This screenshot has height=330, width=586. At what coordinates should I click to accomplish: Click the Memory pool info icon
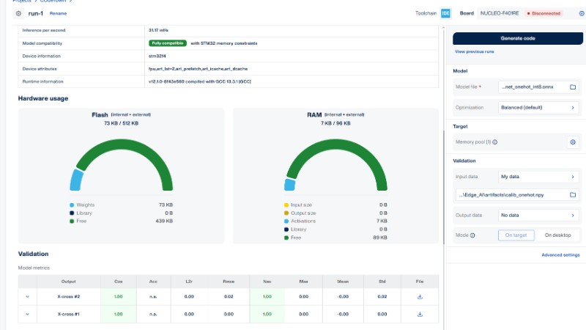[495, 142]
